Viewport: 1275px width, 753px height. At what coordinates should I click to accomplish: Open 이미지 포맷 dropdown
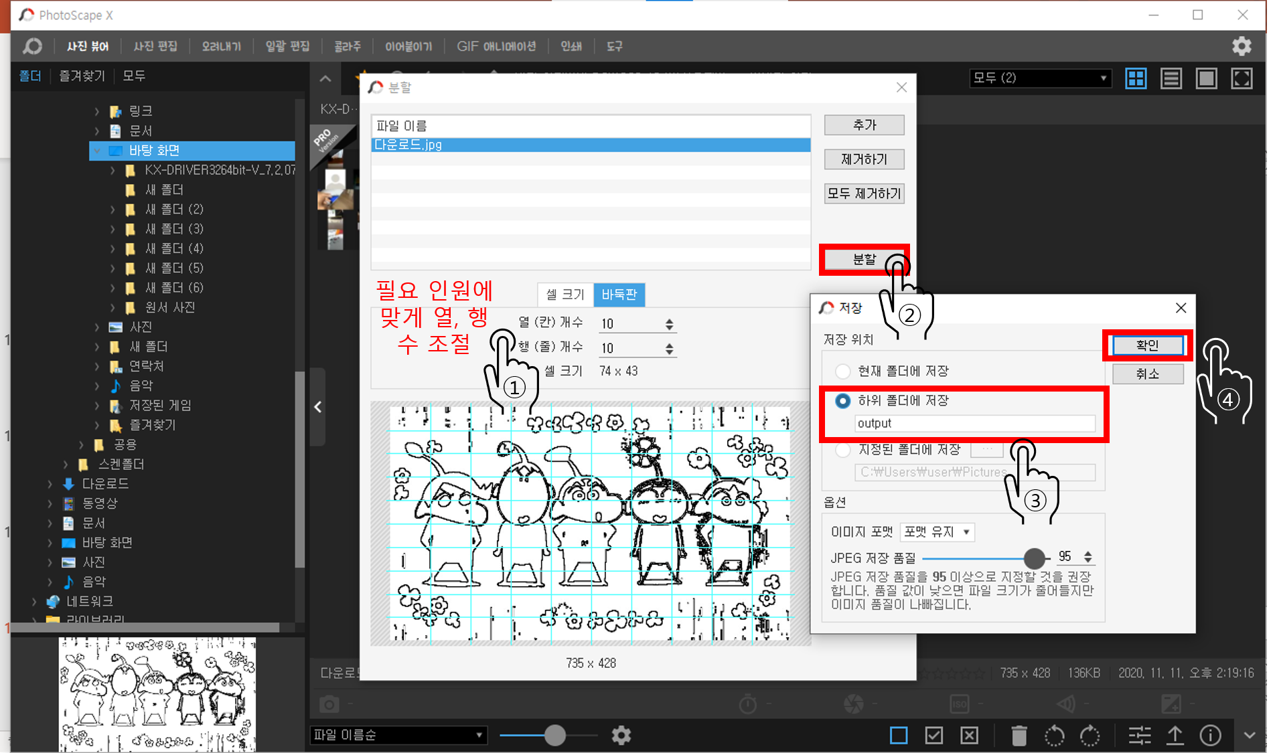tap(937, 532)
